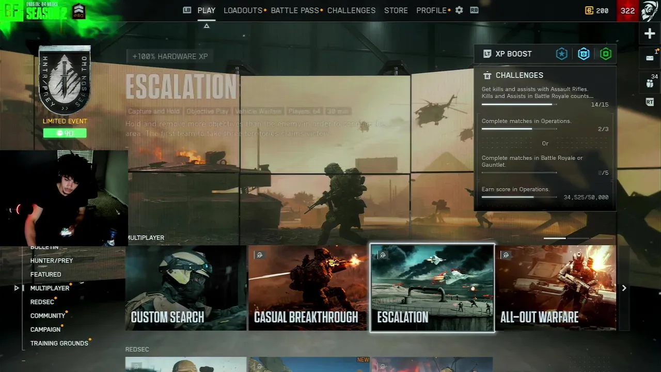Select FEATURED in left sidebar
The image size is (661, 372).
[x=45, y=274]
